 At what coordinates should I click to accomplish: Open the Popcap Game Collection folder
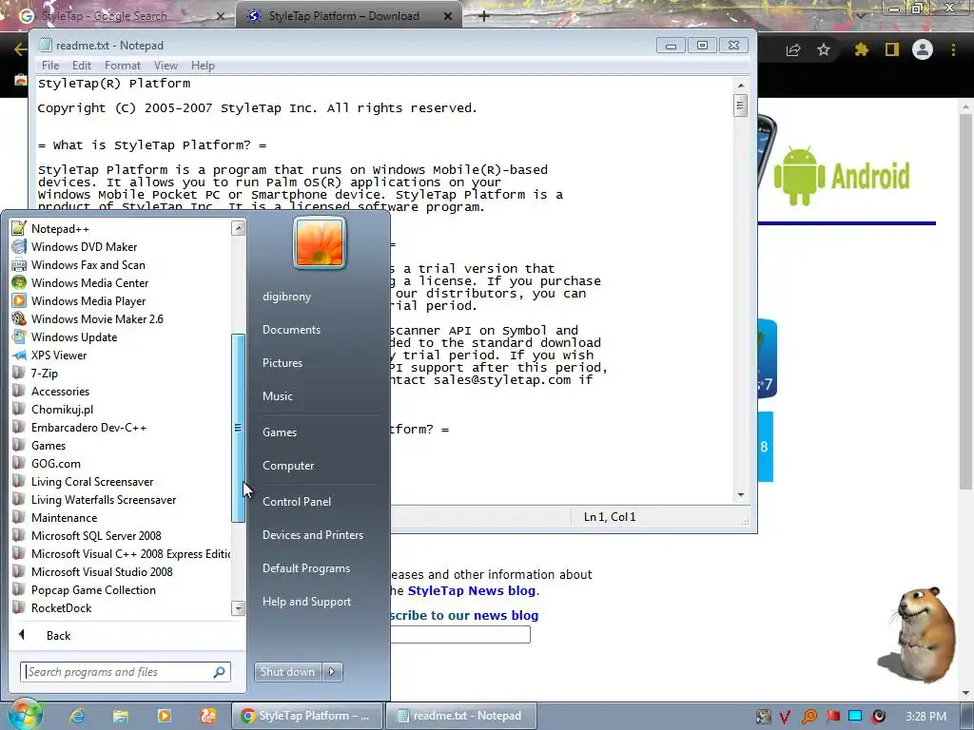click(x=93, y=589)
